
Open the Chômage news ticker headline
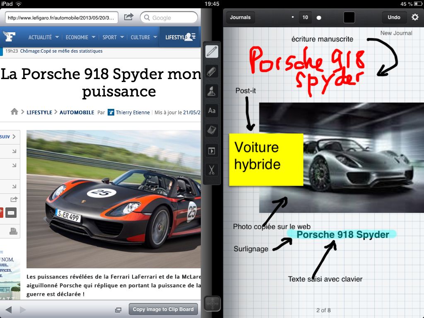tap(61, 51)
